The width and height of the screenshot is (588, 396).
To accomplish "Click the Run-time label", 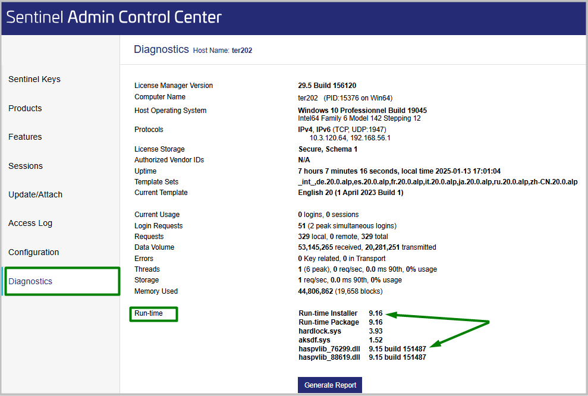I will pos(149,313).
